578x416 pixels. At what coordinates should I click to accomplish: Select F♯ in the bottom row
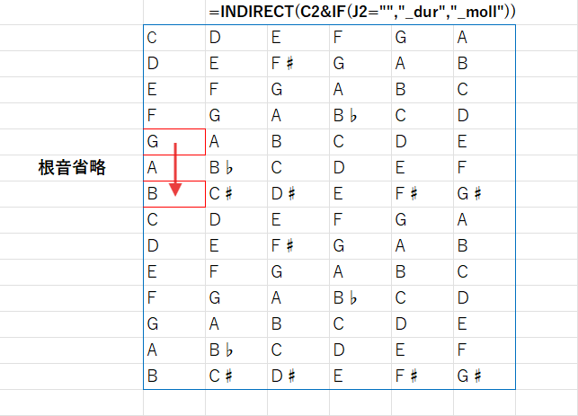[422, 376]
